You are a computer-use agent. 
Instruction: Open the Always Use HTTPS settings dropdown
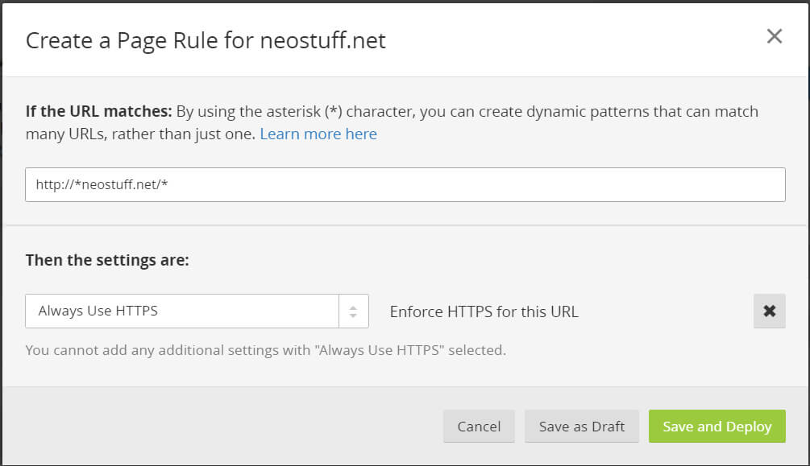tap(197, 311)
